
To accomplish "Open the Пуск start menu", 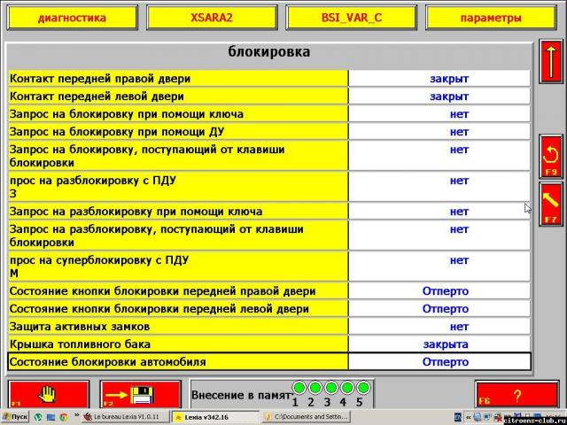I will pos(14,417).
